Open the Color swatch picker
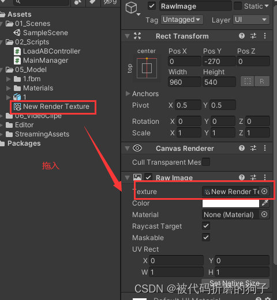This screenshot has height=300, width=277. pos(231,203)
